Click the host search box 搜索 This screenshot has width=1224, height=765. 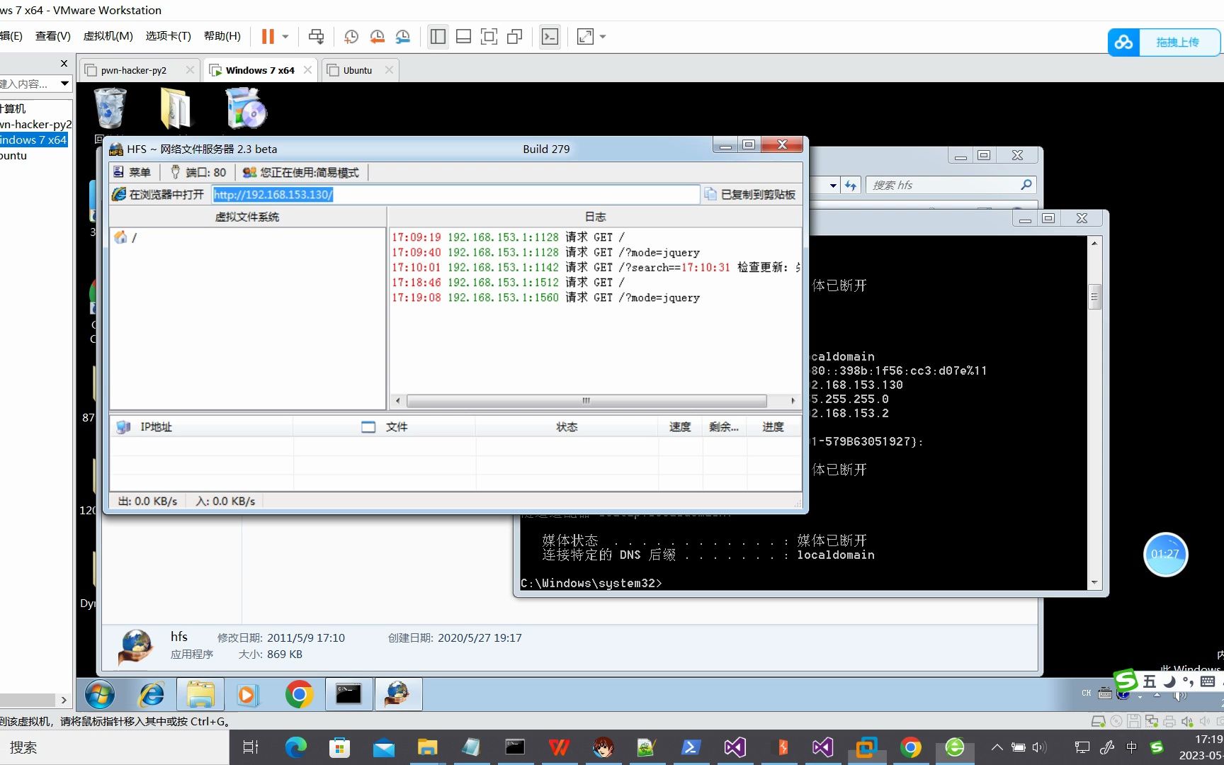[x=113, y=747]
